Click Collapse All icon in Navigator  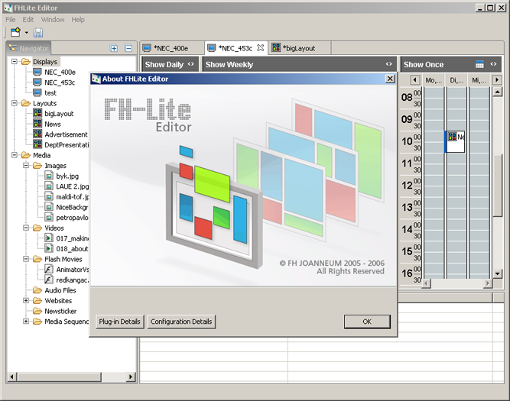pos(128,48)
